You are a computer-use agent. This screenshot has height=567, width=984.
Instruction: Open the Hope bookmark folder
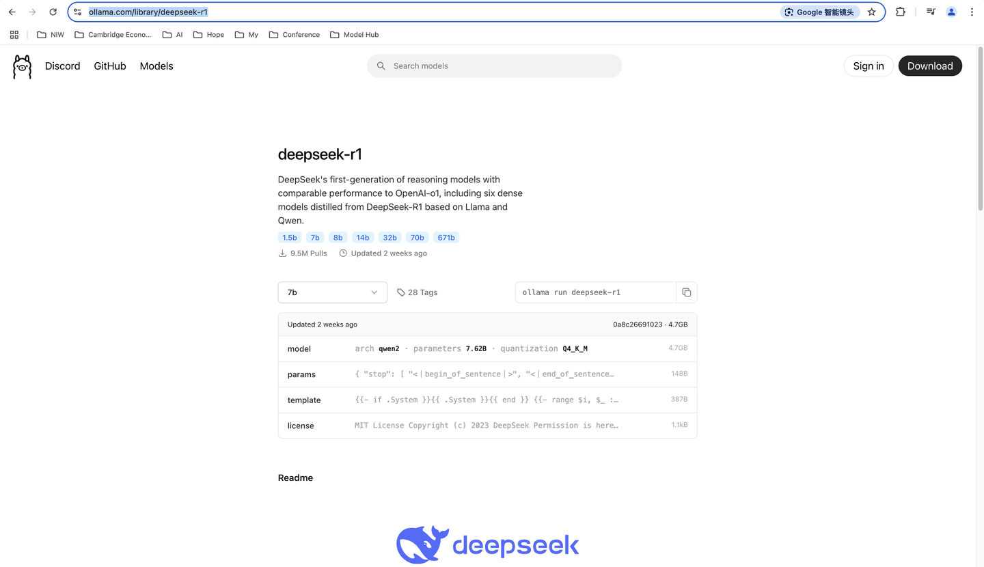click(x=209, y=35)
